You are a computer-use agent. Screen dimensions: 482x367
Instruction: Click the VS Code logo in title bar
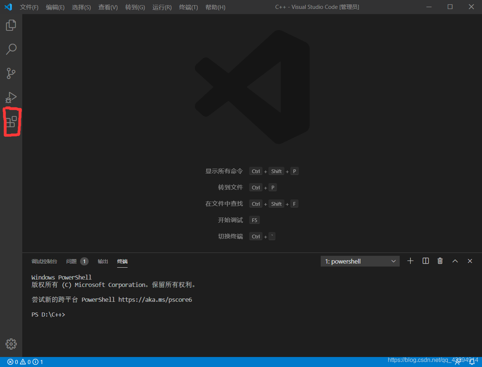[x=8, y=7]
